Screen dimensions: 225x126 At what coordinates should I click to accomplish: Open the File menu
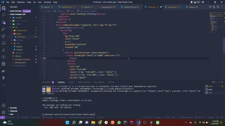coord(8,2)
